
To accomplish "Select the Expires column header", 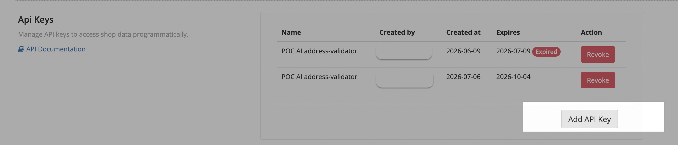I will (508, 33).
